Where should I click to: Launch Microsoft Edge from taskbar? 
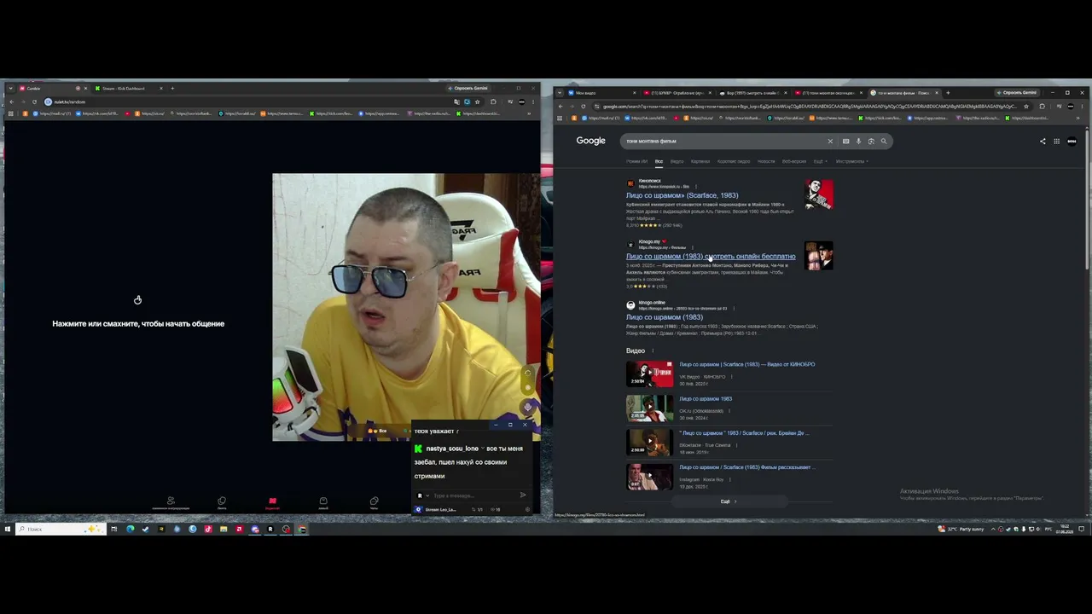point(130,529)
